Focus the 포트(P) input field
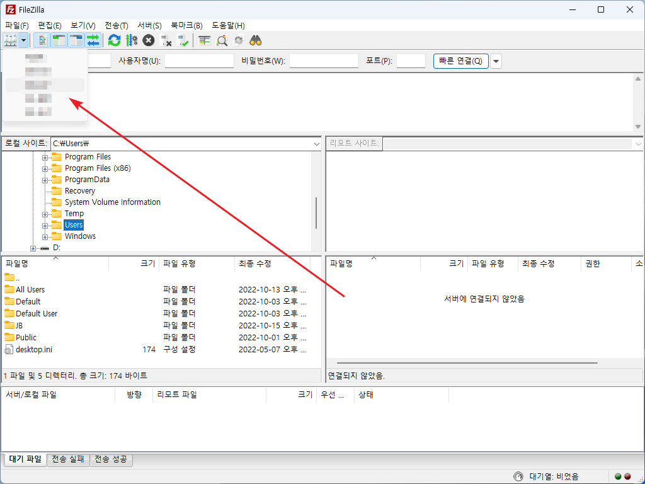645x484 pixels. click(x=411, y=61)
